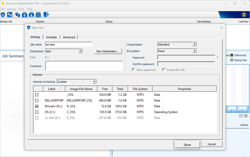Select the D_VOL image file name cell
Image resolution: width=250 pixels, height=157 pixels.
point(71,106)
